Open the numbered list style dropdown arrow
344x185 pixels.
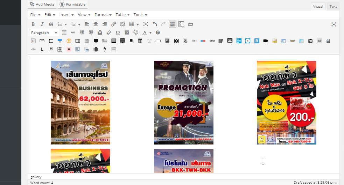pos(79,24)
